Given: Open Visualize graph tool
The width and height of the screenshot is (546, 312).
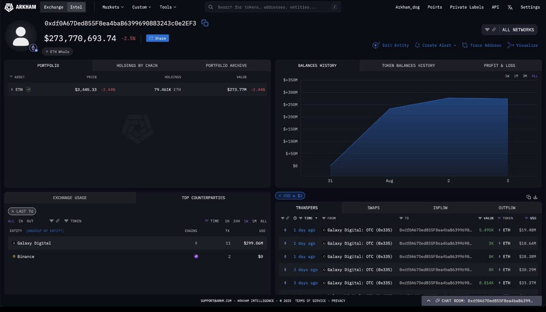Looking at the screenshot, I should coord(523,45).
